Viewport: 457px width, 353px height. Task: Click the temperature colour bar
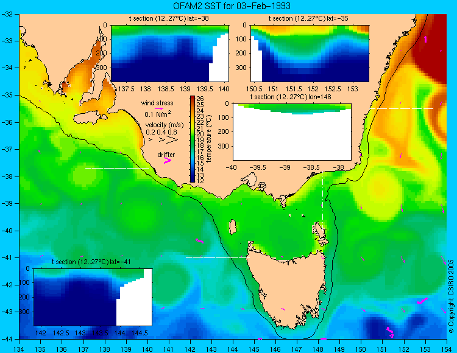(x=193, y=139)
